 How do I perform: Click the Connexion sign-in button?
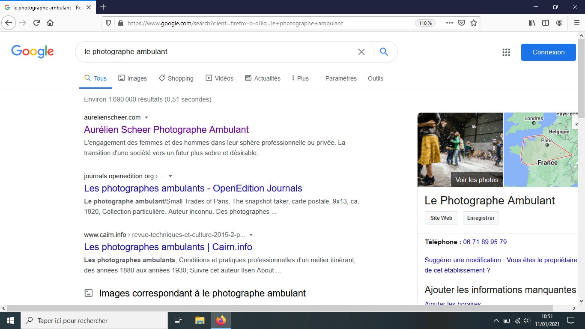[x=548, y=52]
